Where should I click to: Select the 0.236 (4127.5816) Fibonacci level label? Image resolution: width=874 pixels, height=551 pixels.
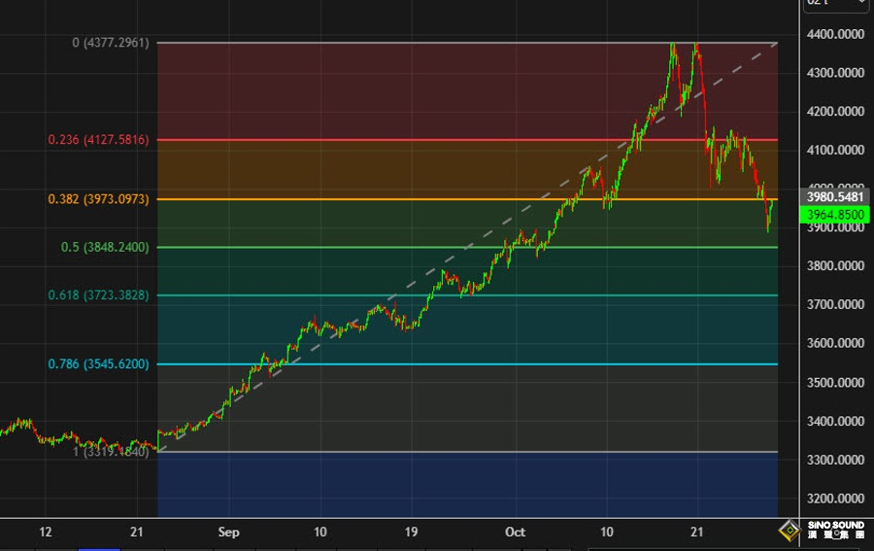99,140
